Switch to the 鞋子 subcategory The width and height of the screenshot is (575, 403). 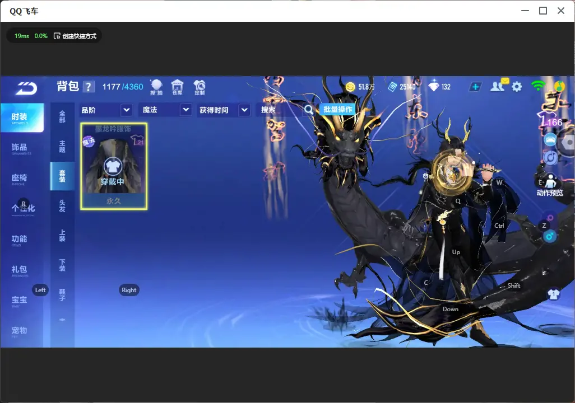coord(62,295)
